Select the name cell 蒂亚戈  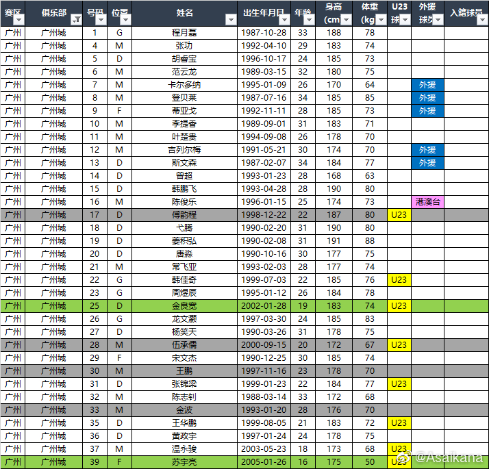pyautogui.click(x=184, y=111)
